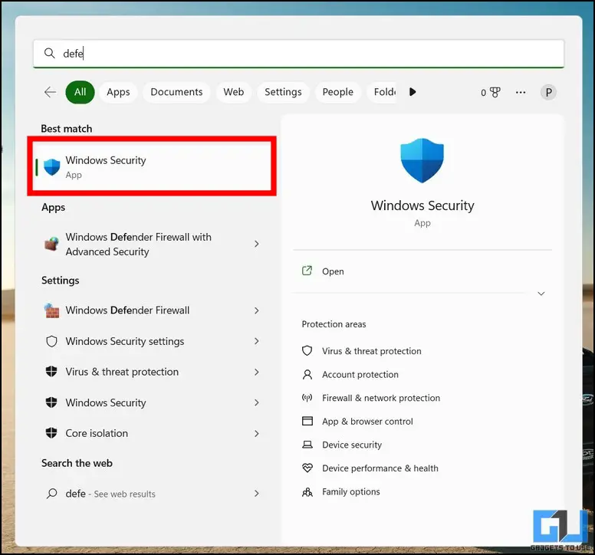This screenshot has width=595, height=555.
Task: Expand chevron for Windows Security settings
Action: (x=257, y=341)
